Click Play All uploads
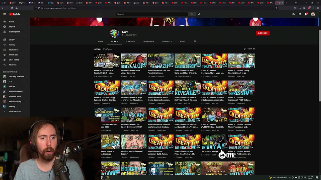Viewport: 321px width, 180px height. tap(107, 49)
